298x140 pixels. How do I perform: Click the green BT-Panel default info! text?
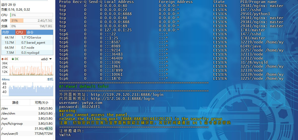84,87
